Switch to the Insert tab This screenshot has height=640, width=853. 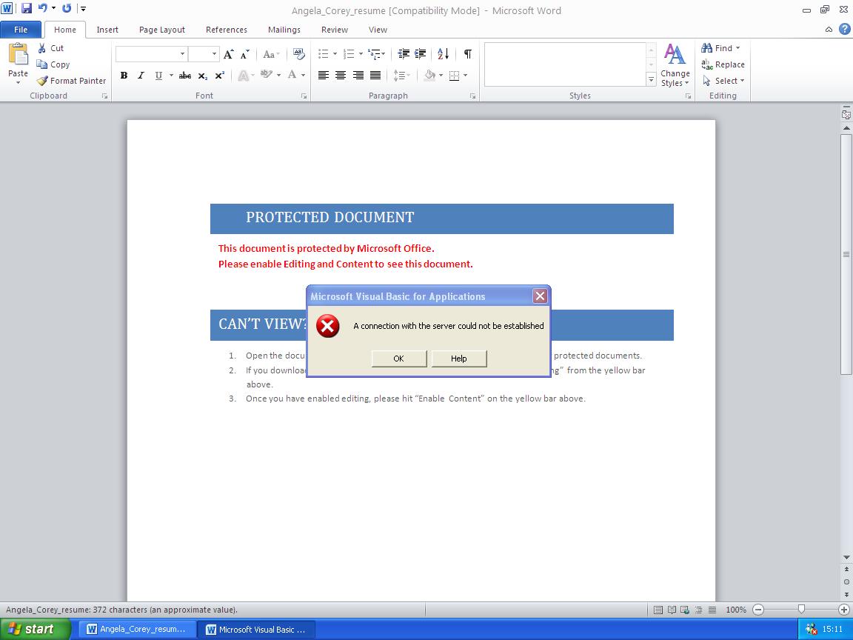click(107, 30)
